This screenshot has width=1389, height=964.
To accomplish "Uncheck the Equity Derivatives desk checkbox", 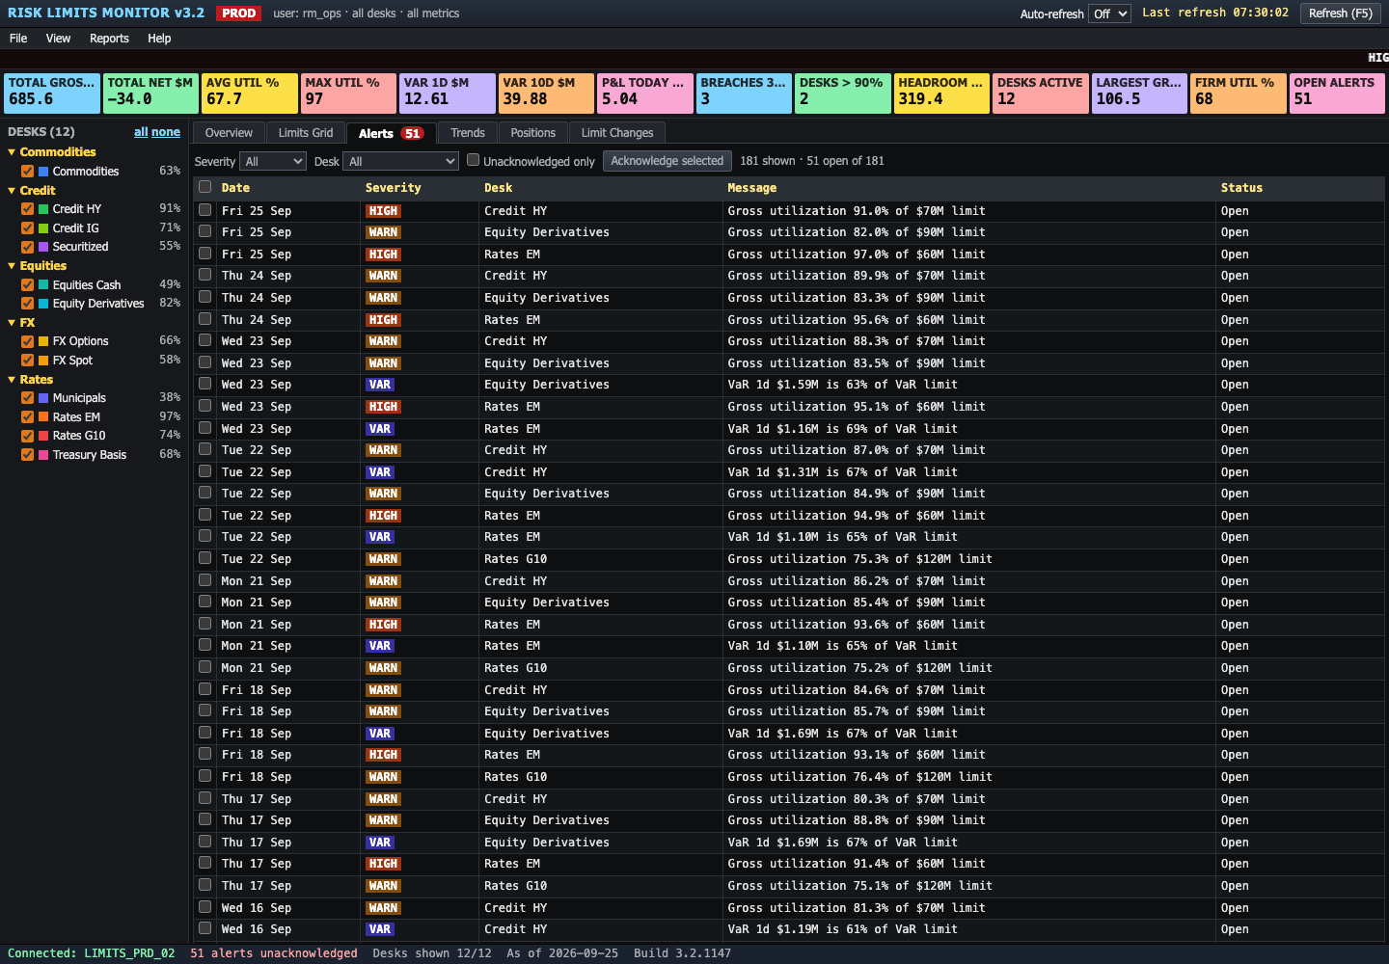I will pos(28,304).
